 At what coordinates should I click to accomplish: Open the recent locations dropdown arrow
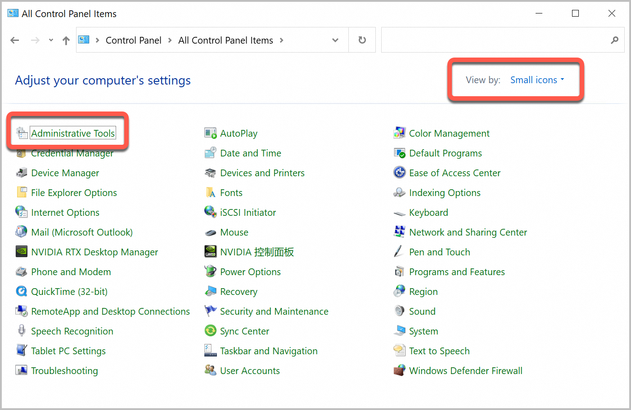click(51, 40)
